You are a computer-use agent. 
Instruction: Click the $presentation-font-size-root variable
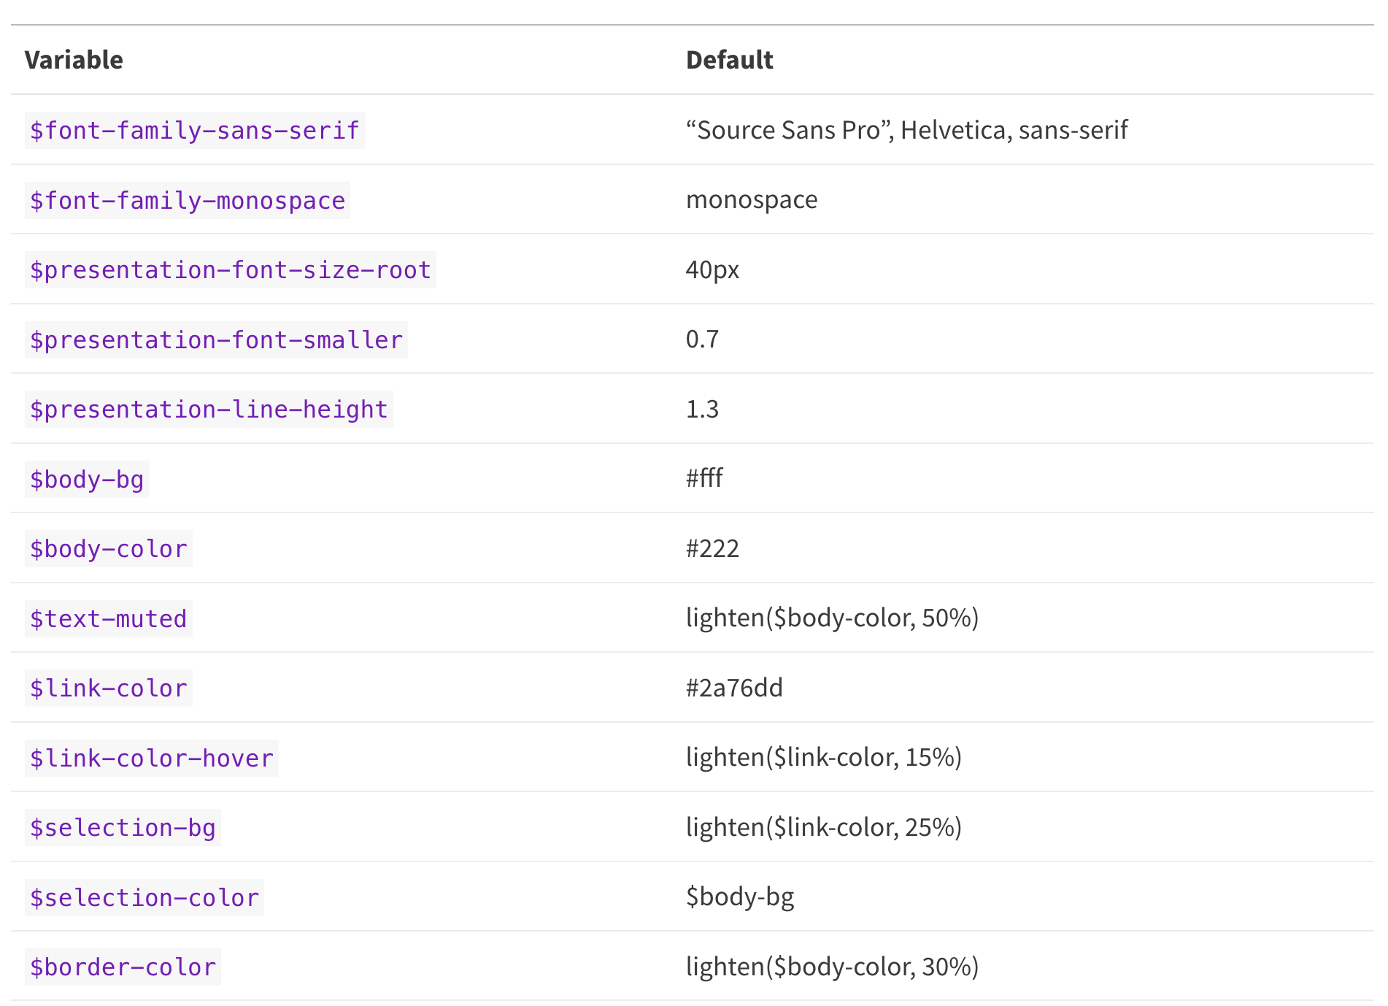click(x=230, y=270)
